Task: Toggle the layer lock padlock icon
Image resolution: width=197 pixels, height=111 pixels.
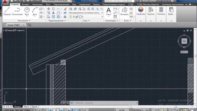Action: [x=77, y=17]
